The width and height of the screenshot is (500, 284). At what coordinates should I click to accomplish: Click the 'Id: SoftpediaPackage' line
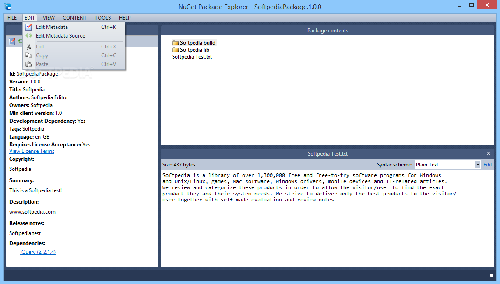tap(33, 74)
